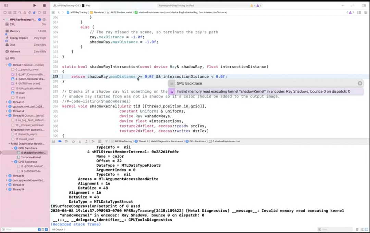This screenshot has height=233, width=370.
Task: Open All Output console dropdown
Action: [59, 230]
